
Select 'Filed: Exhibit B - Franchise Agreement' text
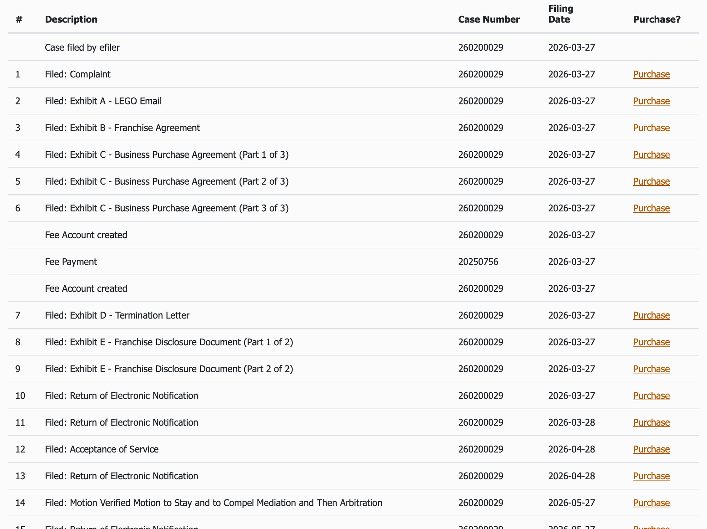122,128
